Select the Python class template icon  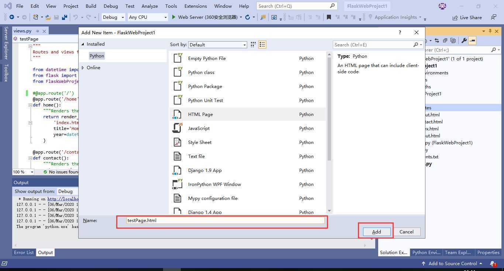(177, 72)
